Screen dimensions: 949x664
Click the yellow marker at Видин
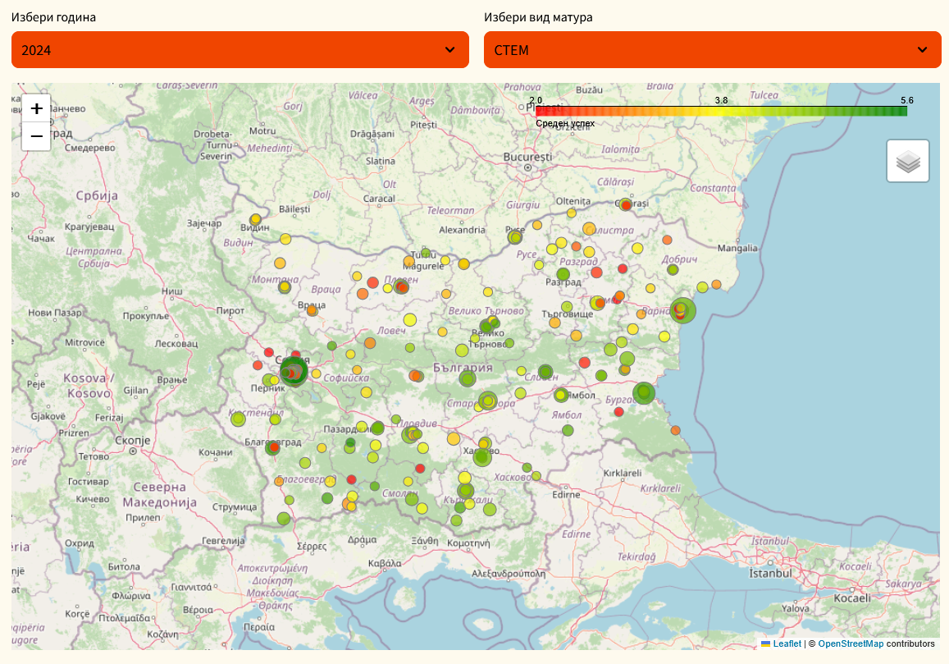click(255, 219)
